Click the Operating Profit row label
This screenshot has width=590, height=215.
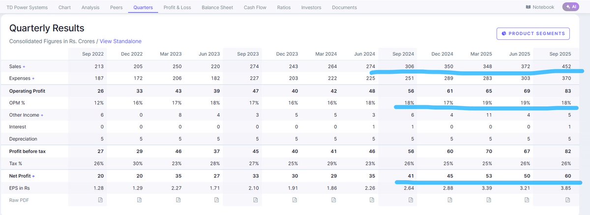pyautogui.click(x=28, y=91)
